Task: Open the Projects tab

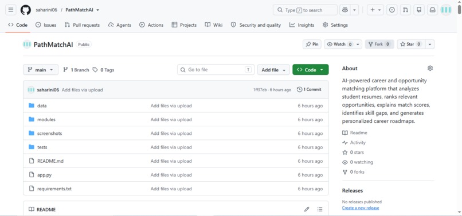Action: point(184,25)
